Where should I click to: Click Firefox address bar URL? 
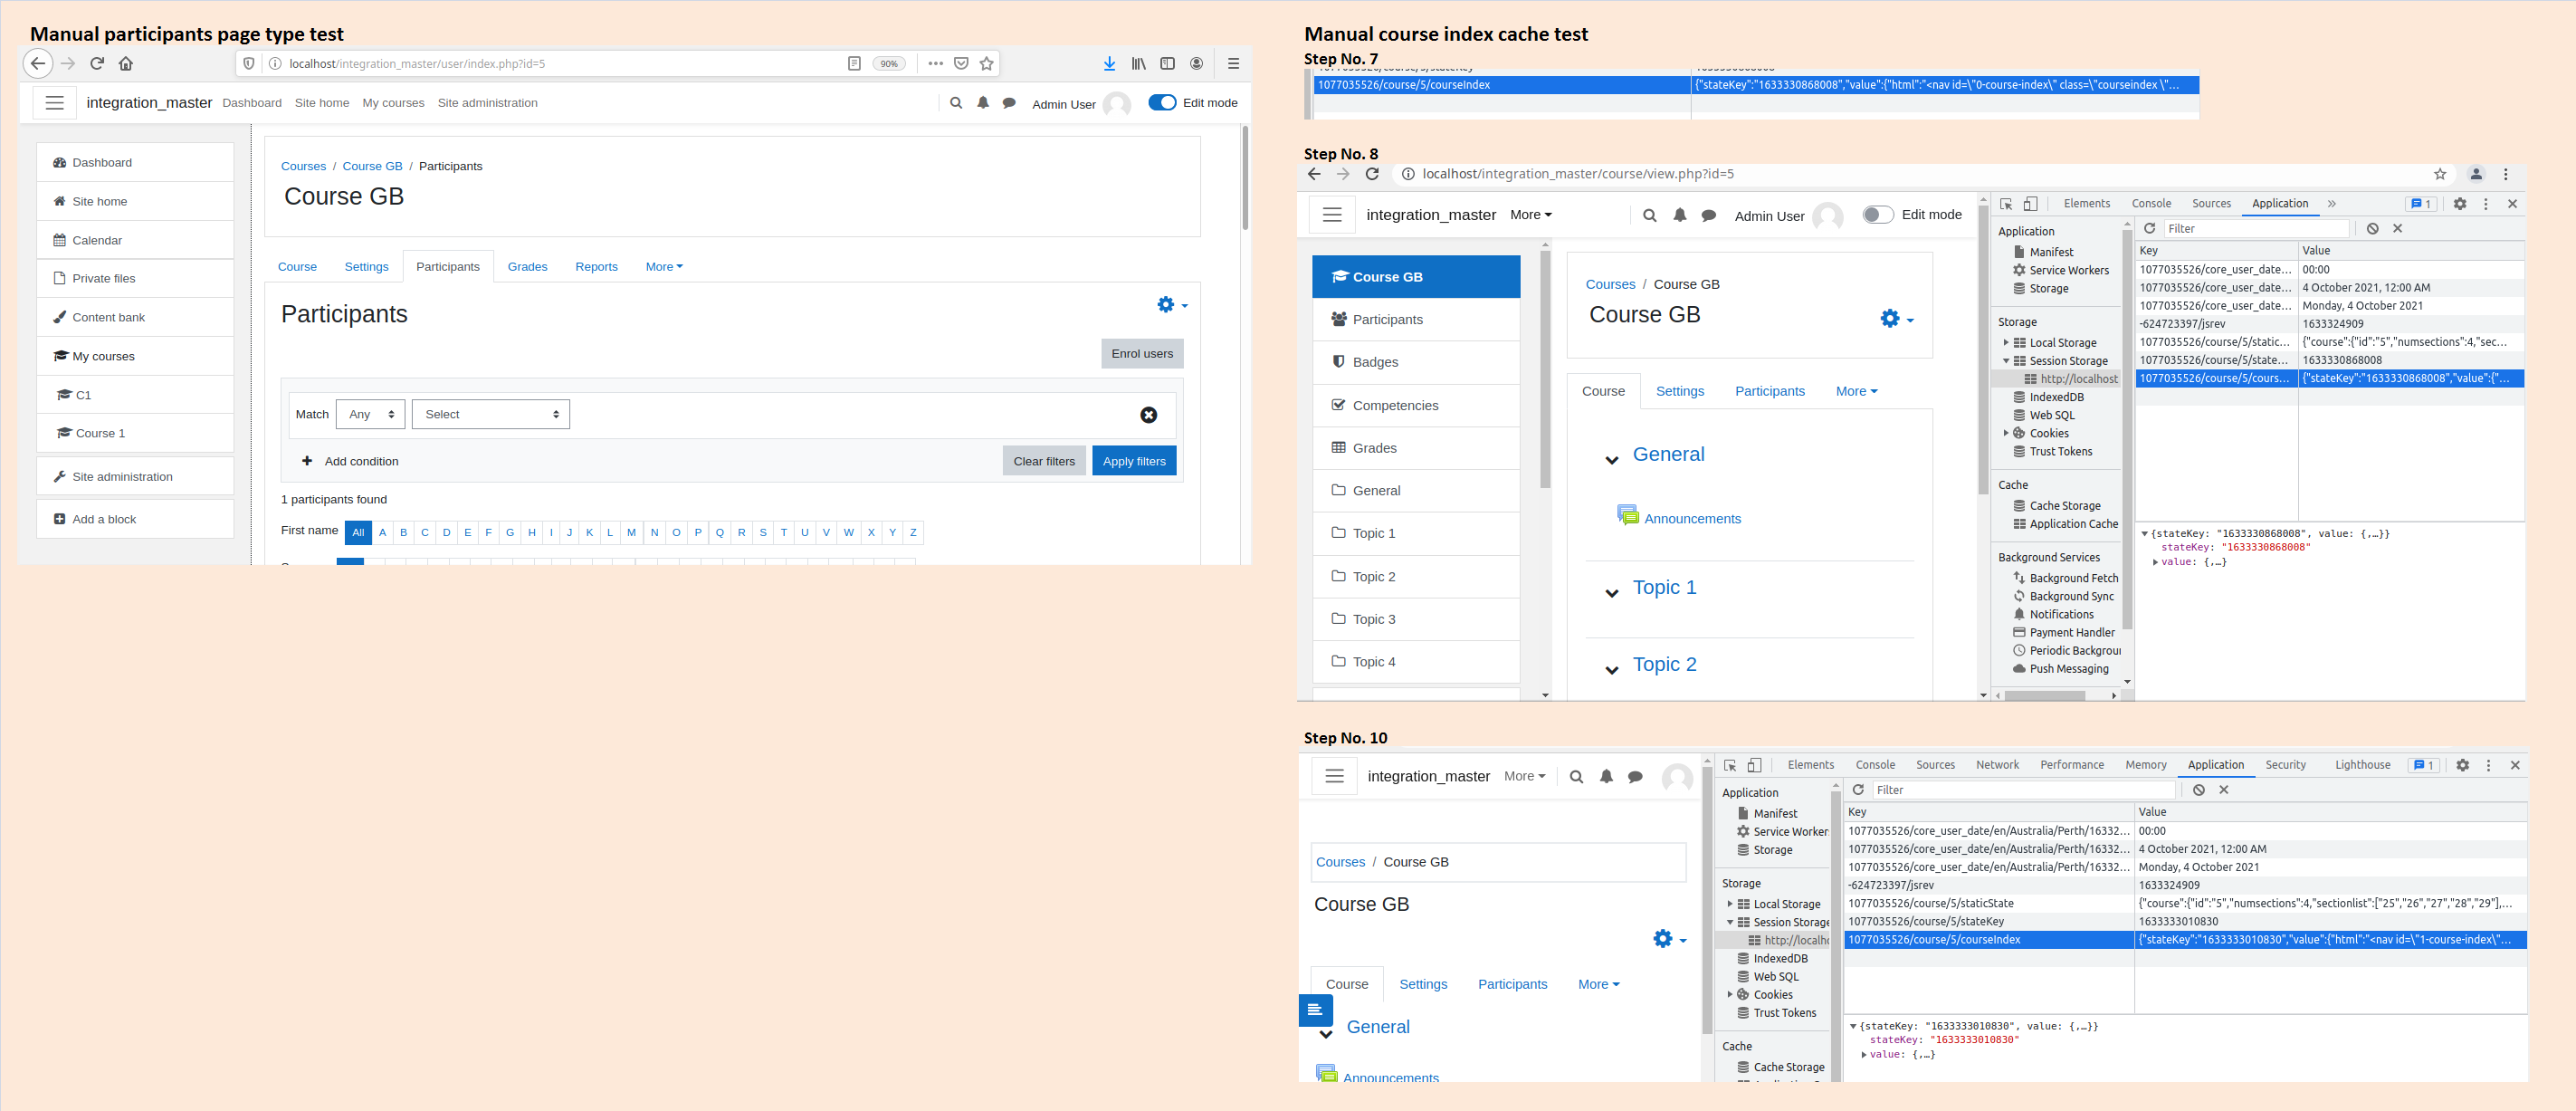pos(417,64)
